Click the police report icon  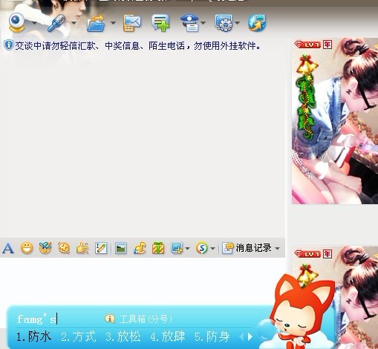[x=189, y=23]
